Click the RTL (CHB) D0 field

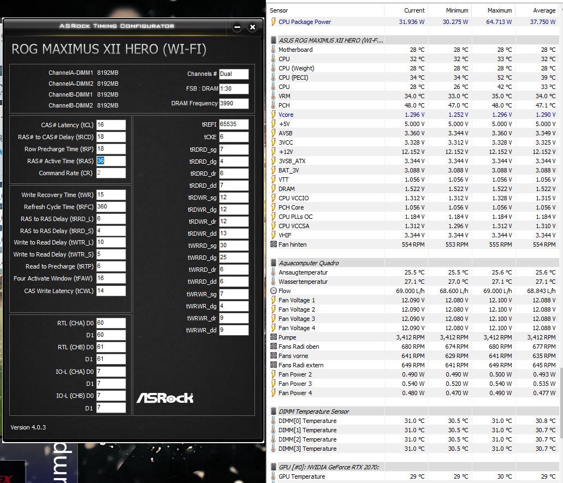click(x=111, y=347)
